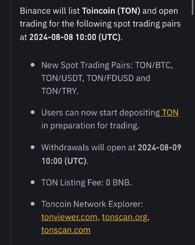195x245 pixels.
Task: Open the TON deposit link
Action: click(x=170, y=112)
